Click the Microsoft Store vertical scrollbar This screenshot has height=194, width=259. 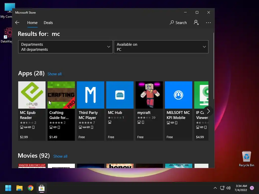(213, 66)
